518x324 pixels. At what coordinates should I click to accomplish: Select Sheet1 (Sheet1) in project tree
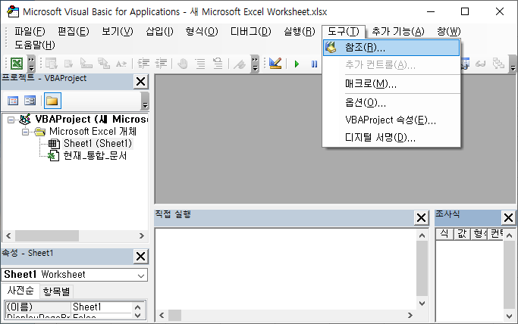coord(97,143)
